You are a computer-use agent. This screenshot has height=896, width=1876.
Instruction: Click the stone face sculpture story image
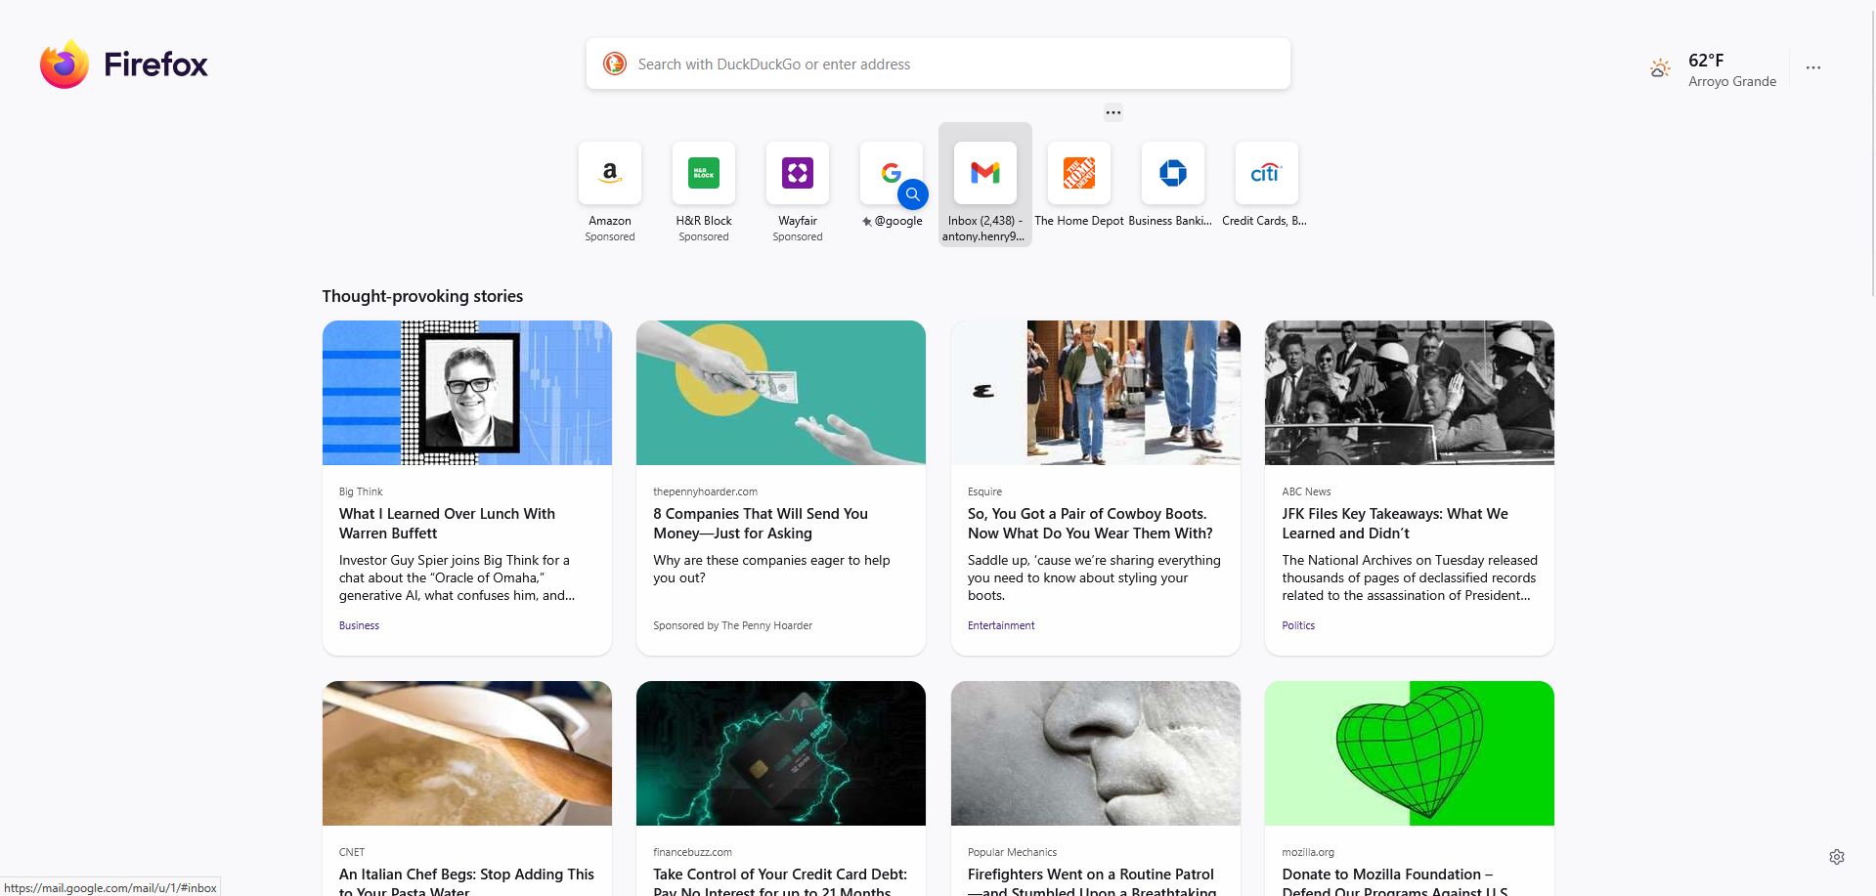click(x=1096, y=753)
